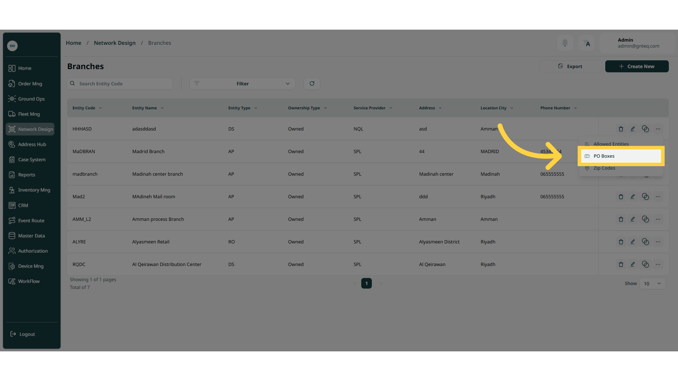This screenshot has height=381, width=678.
Task: Click 'madbranch' entity code cell
Action: pyautogui.click(x=85, y=174)
